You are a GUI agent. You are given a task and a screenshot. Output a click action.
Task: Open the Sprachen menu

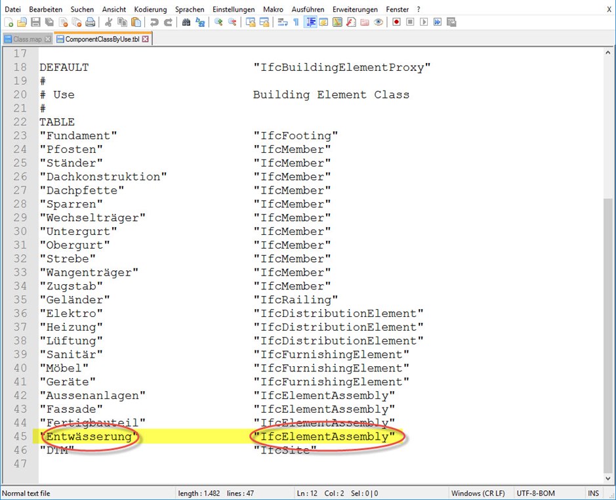190,9
